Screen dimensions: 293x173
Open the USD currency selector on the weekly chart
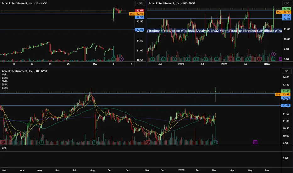(287, 3)
